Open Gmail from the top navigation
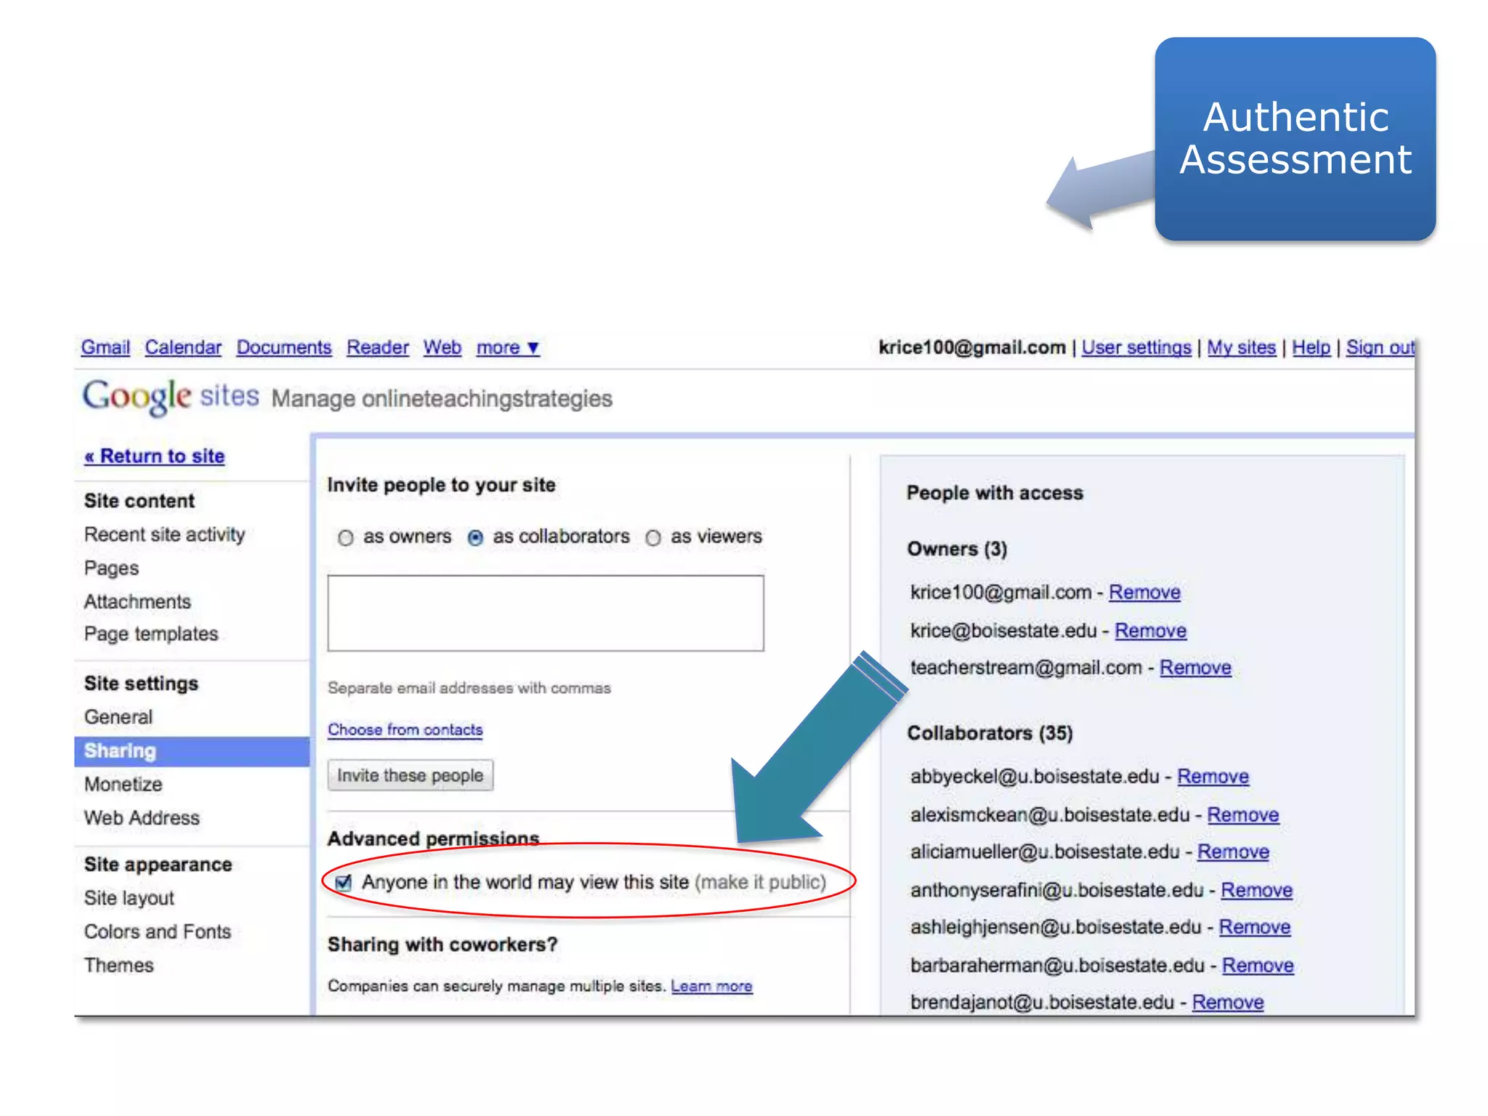 [x=105, y=348]
